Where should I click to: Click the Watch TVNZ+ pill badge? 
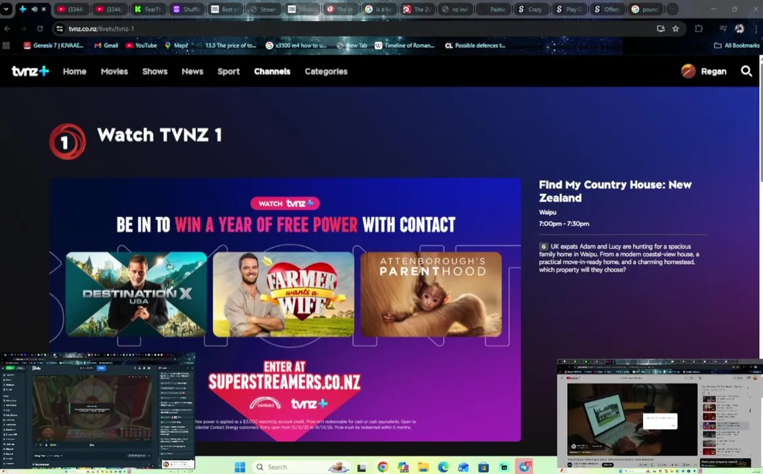coord(285,203)
